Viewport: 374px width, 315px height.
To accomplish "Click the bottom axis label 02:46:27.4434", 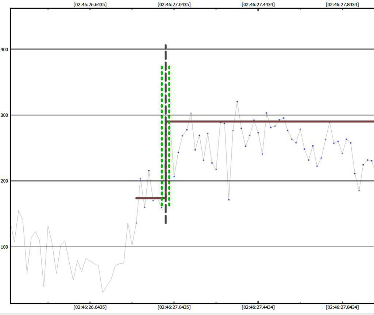I will pos(258,307).
